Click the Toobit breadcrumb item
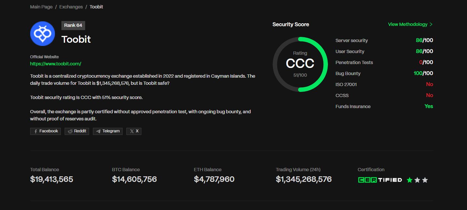The width and height of the screenshot is (467, 210). [x=96, y=7]
